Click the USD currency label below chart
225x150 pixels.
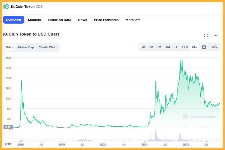pyautogui.click(x=8, y=144)
